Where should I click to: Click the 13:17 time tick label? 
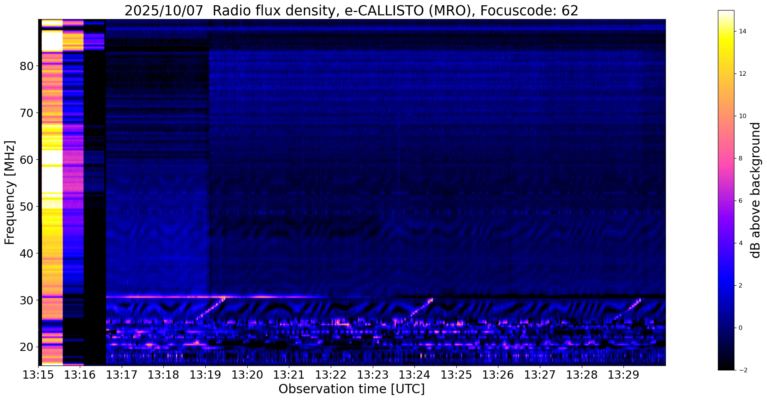122,375
